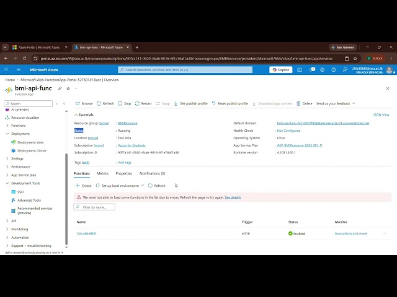
Task: Open Azure for Students subscription link
Action: pos(132,145)
